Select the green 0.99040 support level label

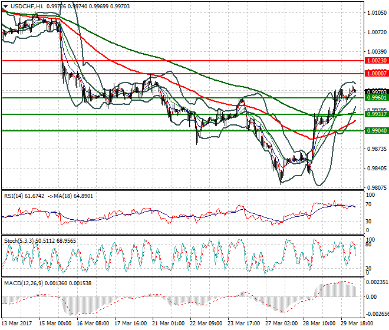(377, 130)
